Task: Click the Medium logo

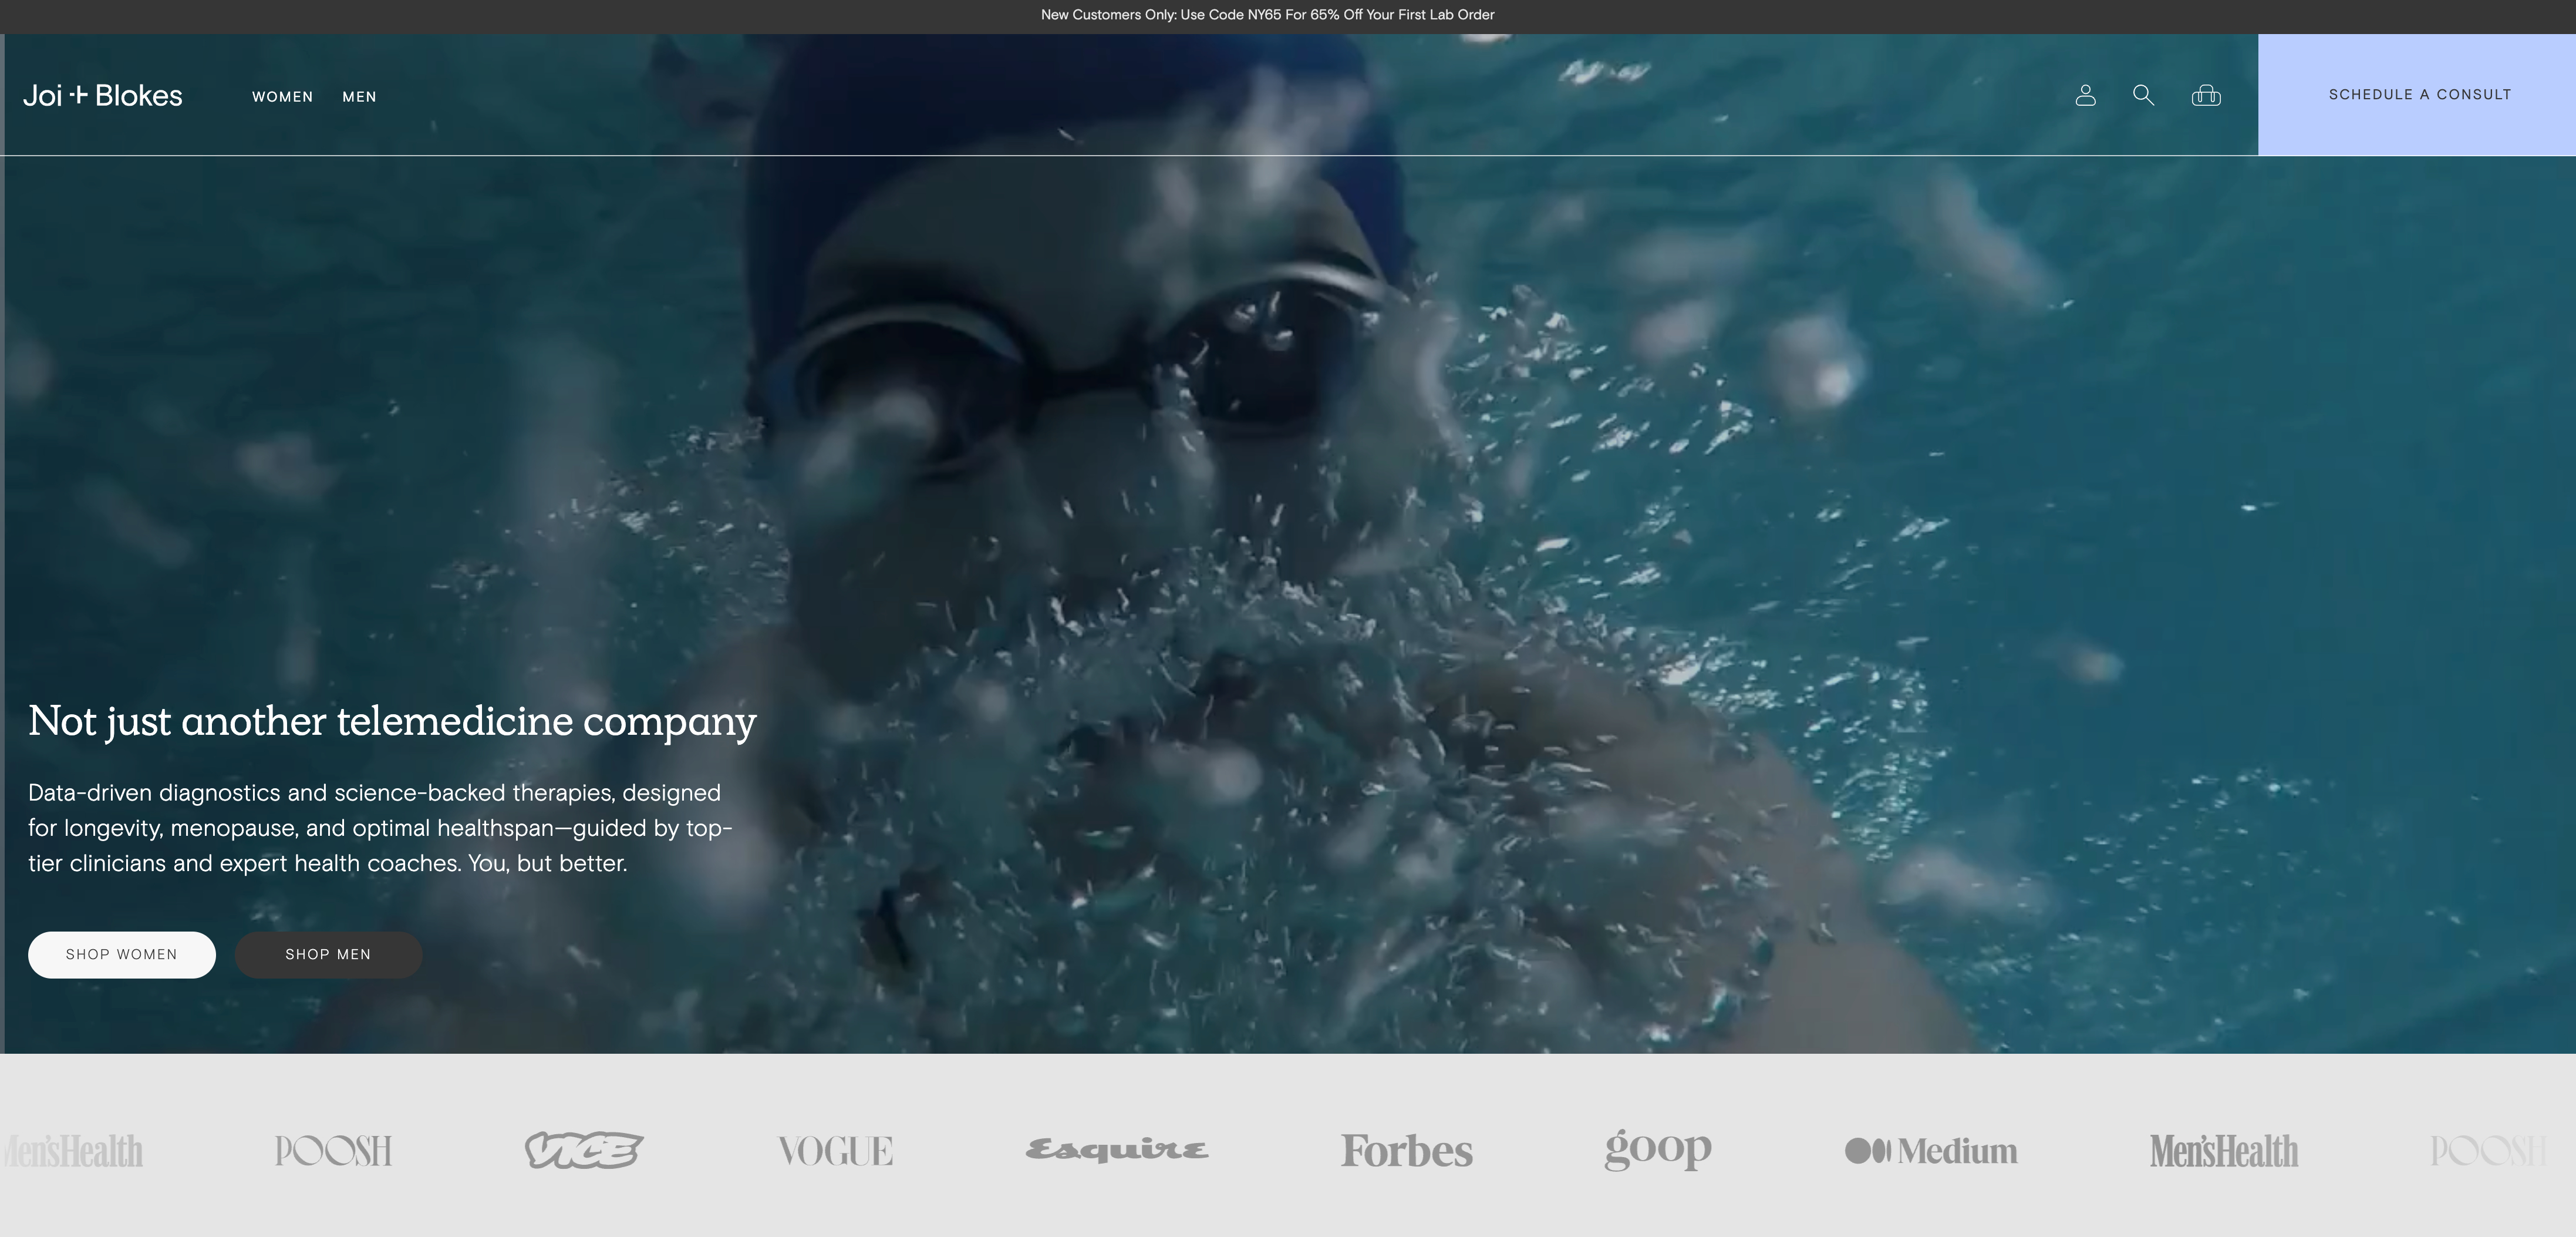Action: pyautogui.click(x=1931, y=1151)
